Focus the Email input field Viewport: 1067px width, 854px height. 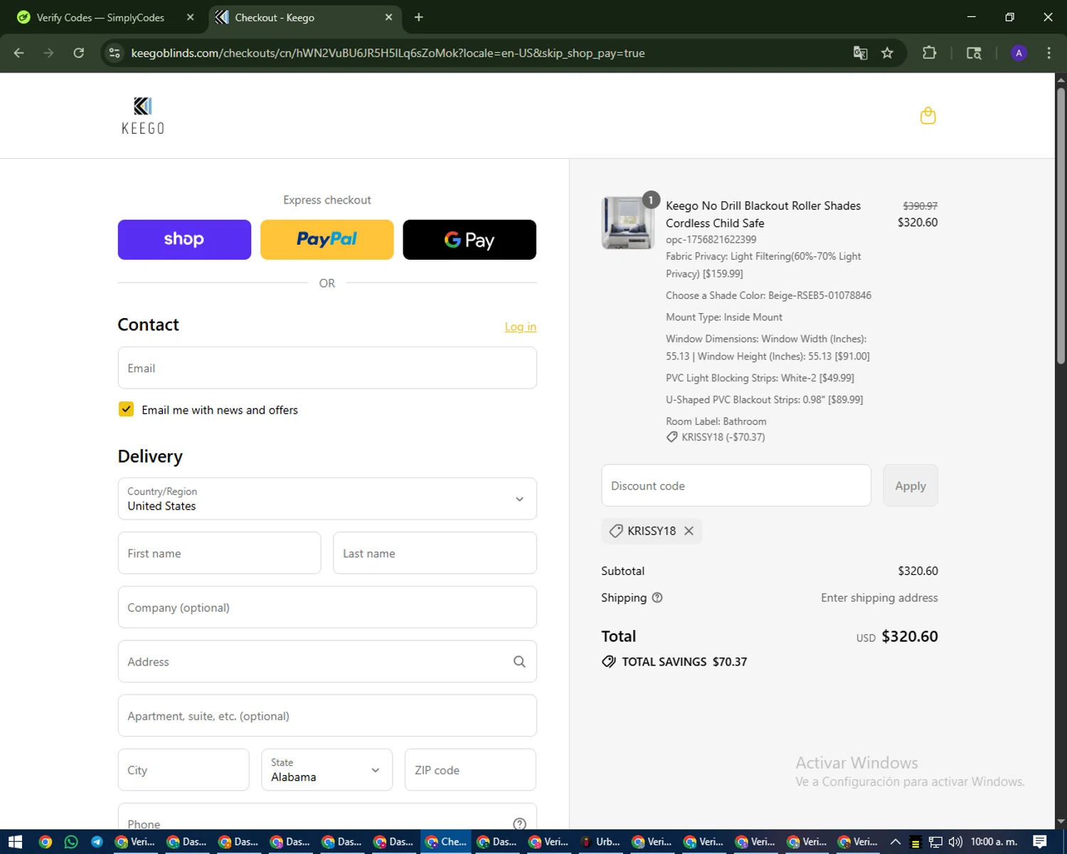click(x=327, y=368)
